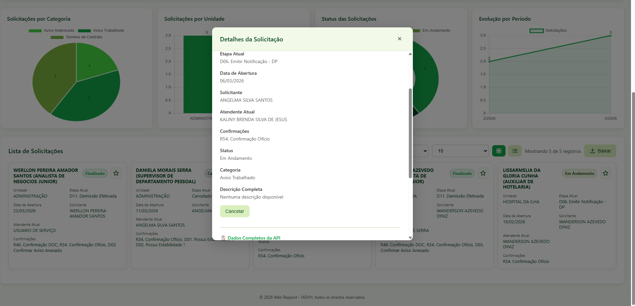The height and width of the screenshot is (306, 635).
Task: Click the dialog's scrollbar thumb
Action: (x=410, y=133)
